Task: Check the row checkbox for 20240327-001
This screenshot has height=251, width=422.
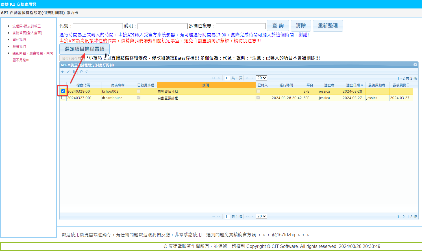Action: [x=63, y=98]
